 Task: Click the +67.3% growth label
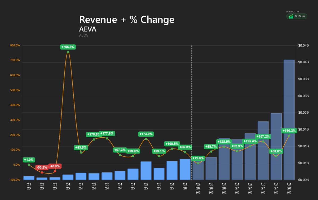tap(120, 150)
